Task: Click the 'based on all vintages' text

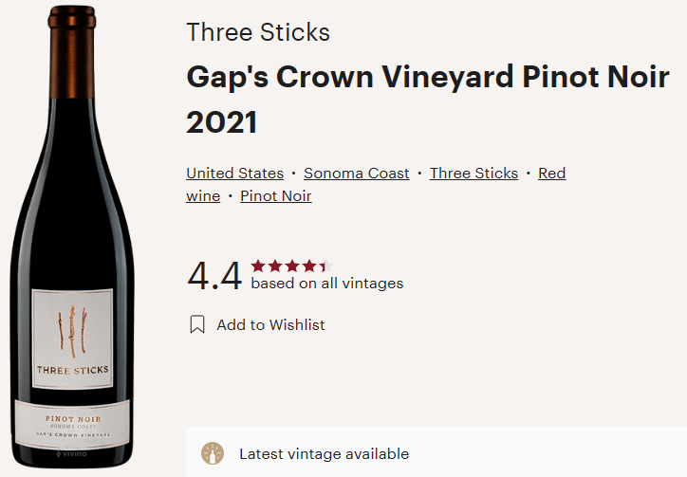Action: [326, 284]
